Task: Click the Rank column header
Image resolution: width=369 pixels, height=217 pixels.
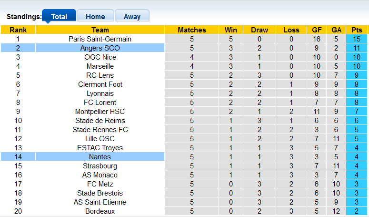Action: [18, 30]
